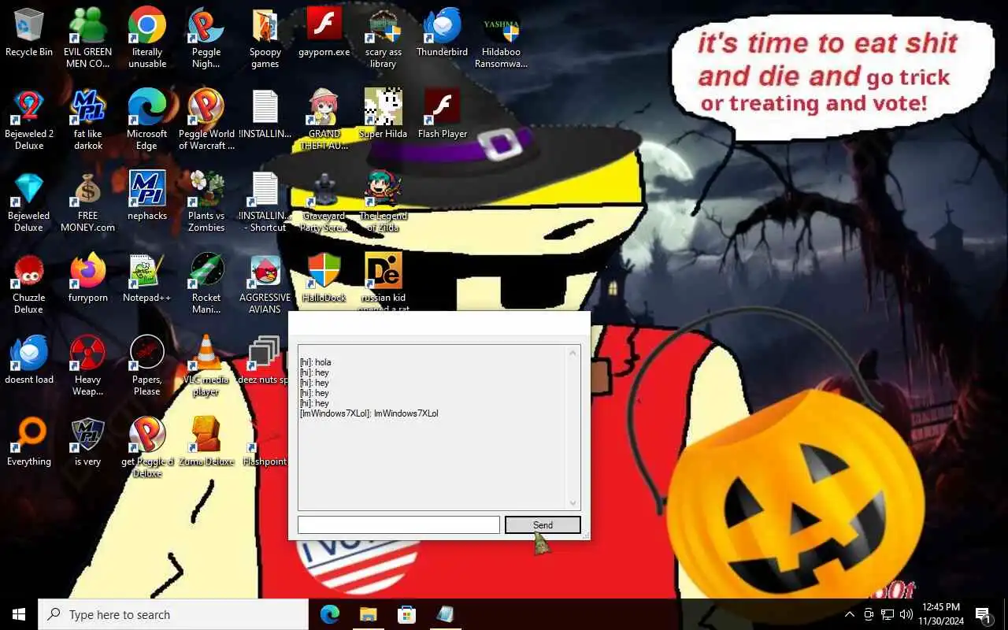
Task: Launch the Heavy Weap... shortcut
Action: 88,365
